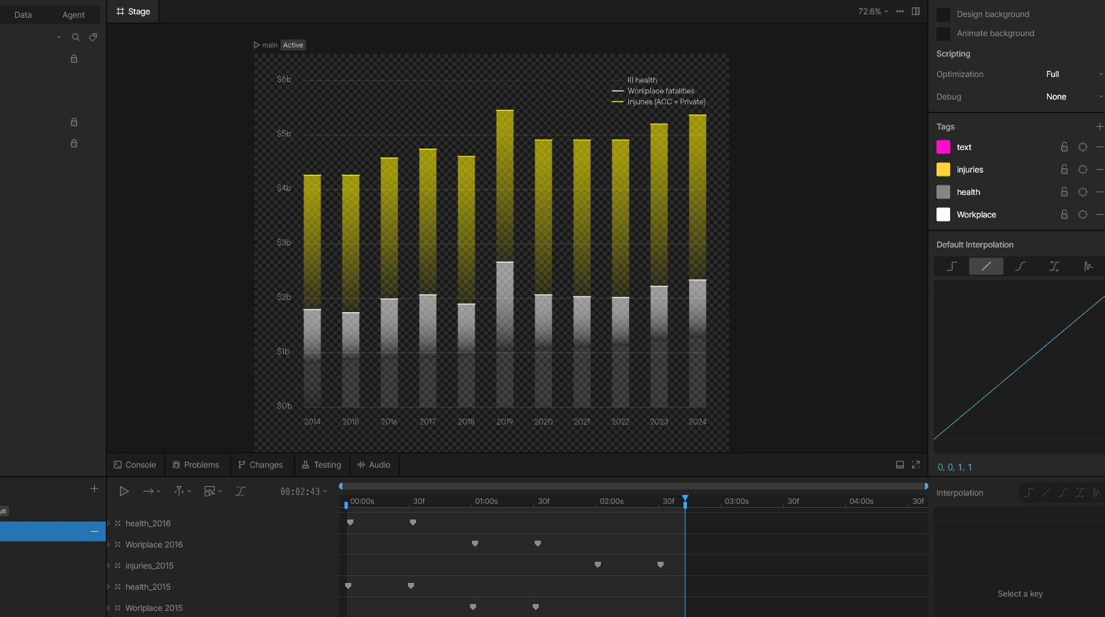Click the target icon for the text tag
The image size is (1105, 617).
[x=1082, y=147]
